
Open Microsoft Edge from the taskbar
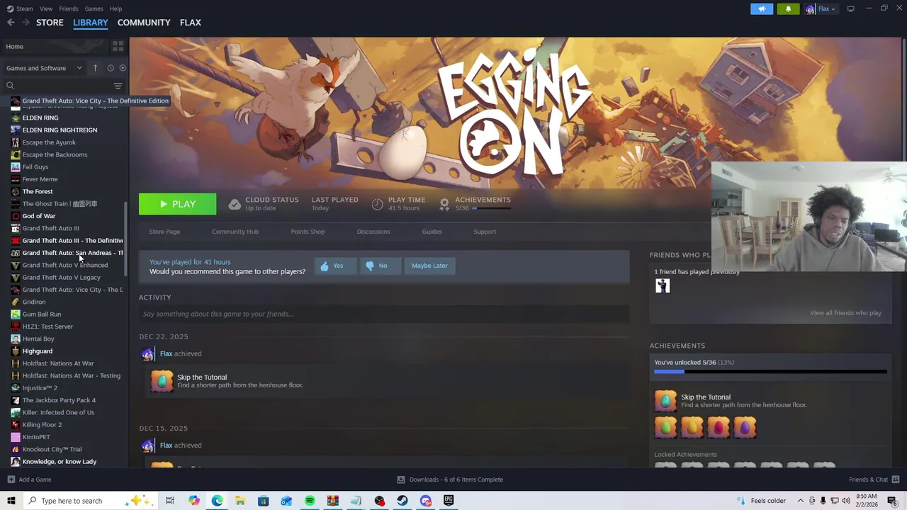click(217, 501)
